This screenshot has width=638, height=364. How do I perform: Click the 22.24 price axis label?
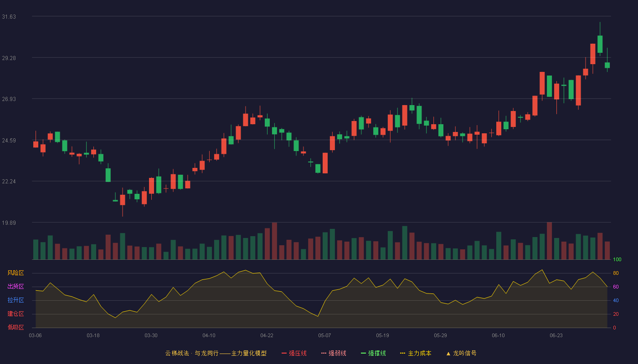pyautogui.click(x=9, y=181)
